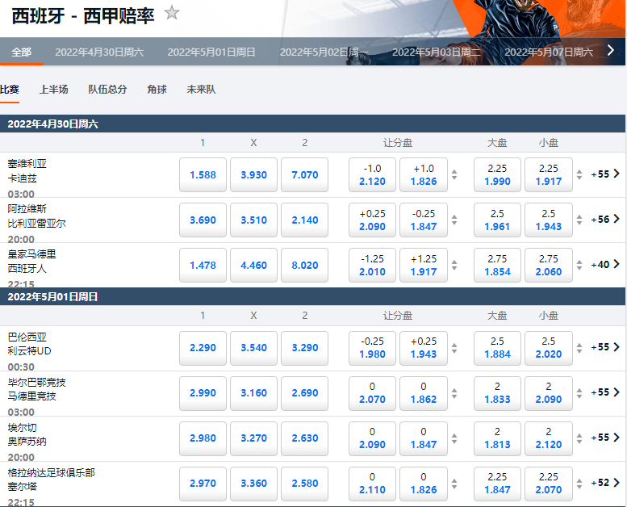
Task: Change handicap line for 巴伦西亚 match
Action: tap(454, 348)
